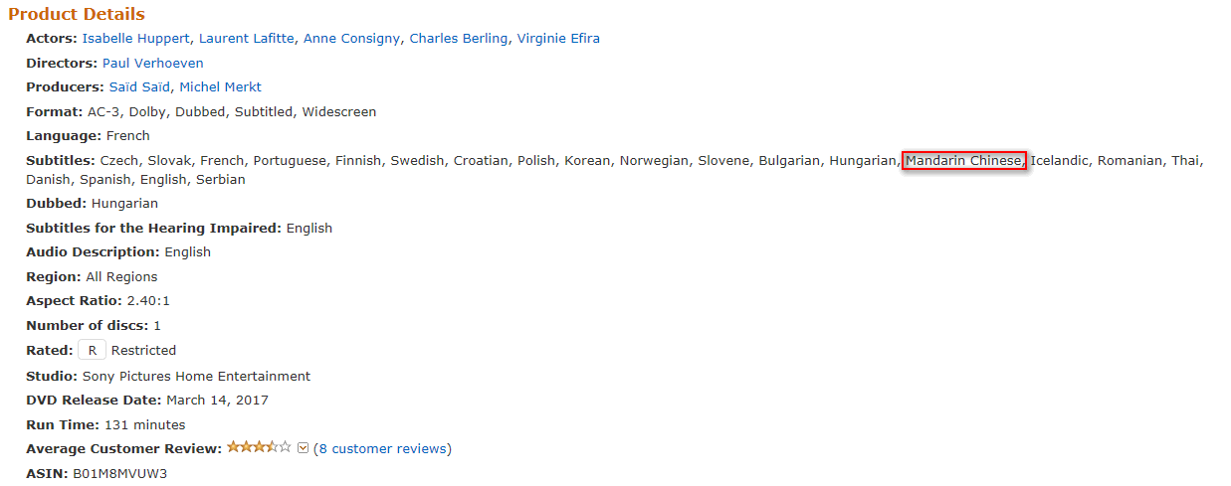The image size is (1231, 486).
Task: Open Anne Consigny actor link
Action: coord(352,39)
